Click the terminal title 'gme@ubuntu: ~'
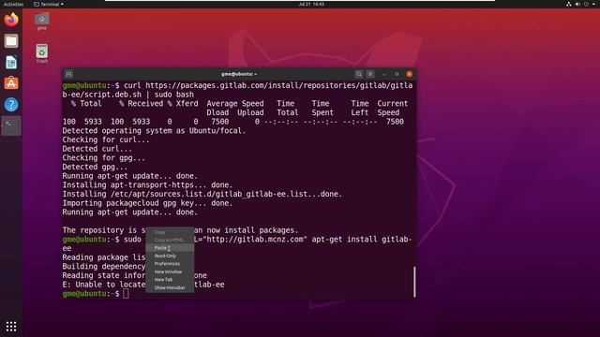 pos(239,74)
